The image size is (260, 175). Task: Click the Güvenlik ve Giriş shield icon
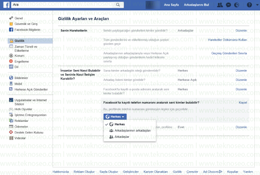click(11, 24)
